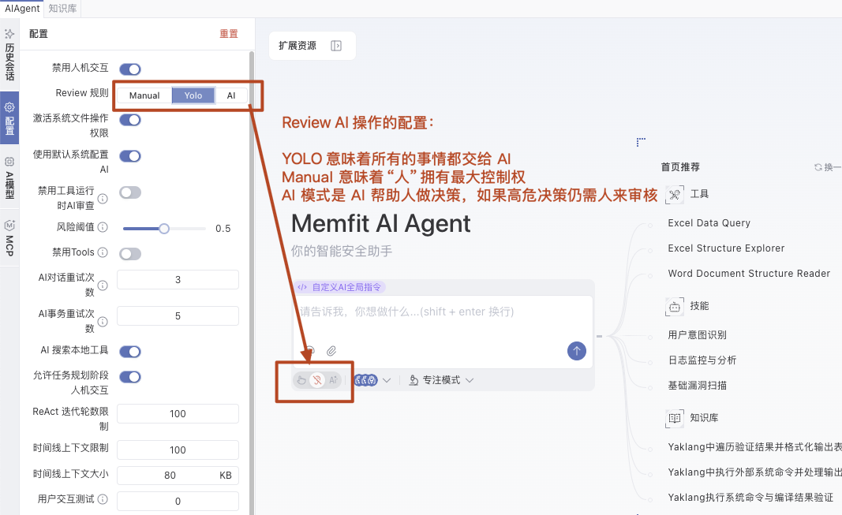Click info icon beside 禁用工具运行时AI审查
842x515 pixels.
[103, 199]
